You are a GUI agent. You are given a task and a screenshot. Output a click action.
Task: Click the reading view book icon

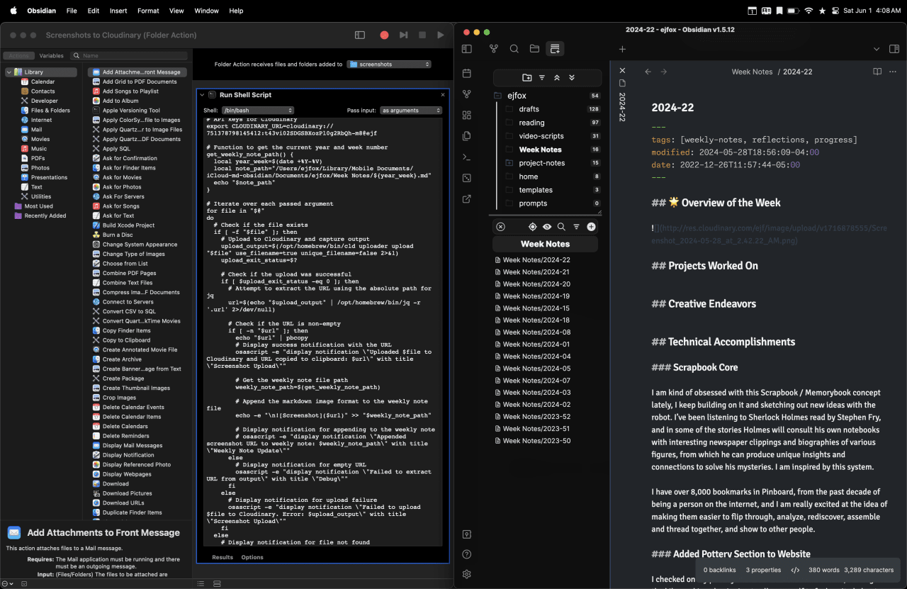[877, 72]
